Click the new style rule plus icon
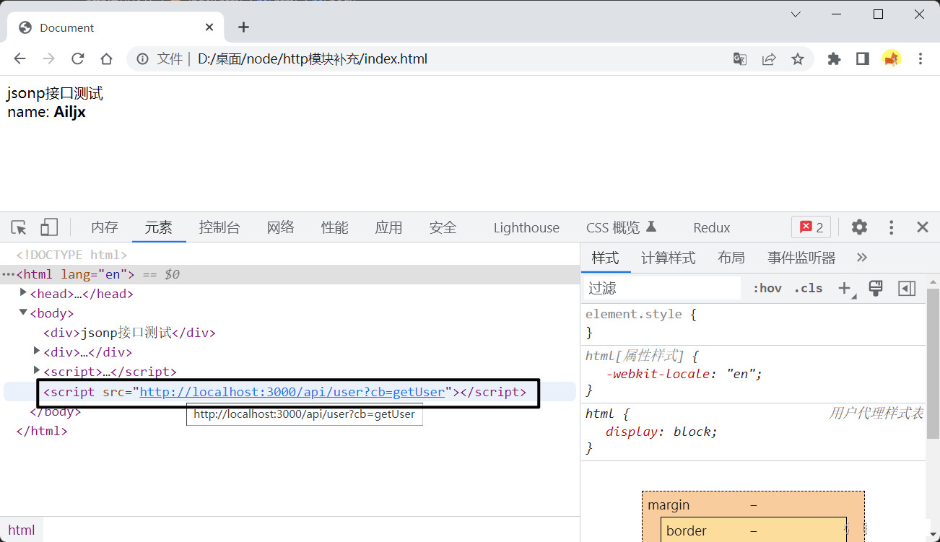Viewport: 940px width, 542px height. (845, 288)
